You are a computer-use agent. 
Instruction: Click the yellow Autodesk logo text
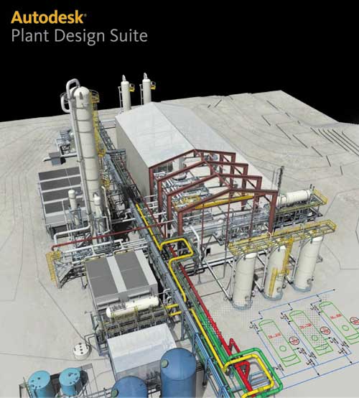click(48, 17)
